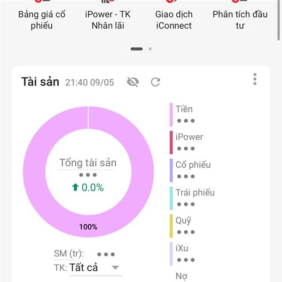The width and height of the screenshot is (282, 282).
Task: Refresh the Tài sản data
Action: [x=156, y=82]
